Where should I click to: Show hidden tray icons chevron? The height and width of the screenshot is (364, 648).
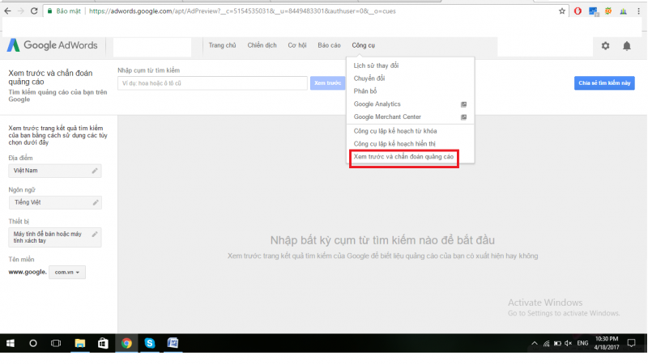click(535, 343)
